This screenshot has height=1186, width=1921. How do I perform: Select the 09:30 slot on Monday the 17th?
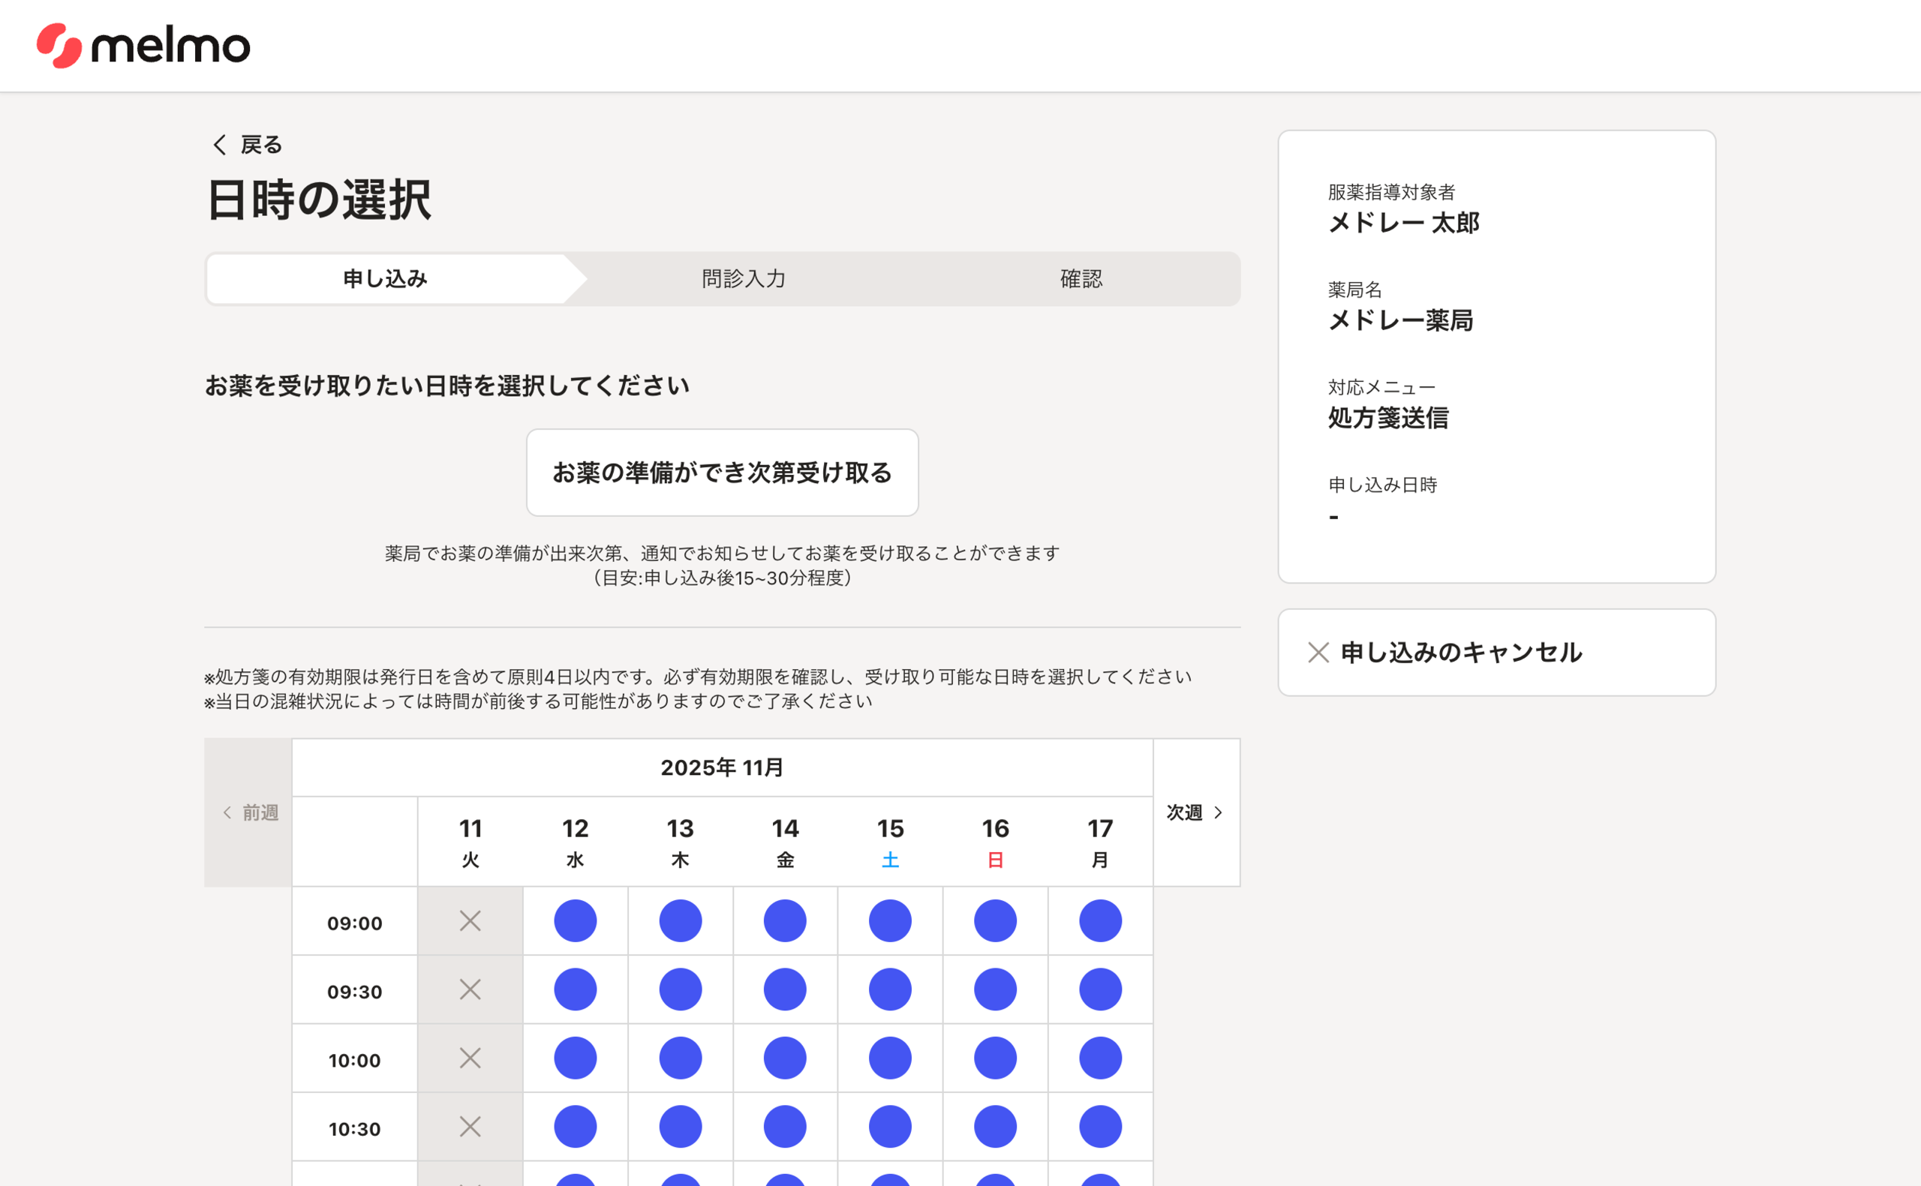[x=1100, y=989]
